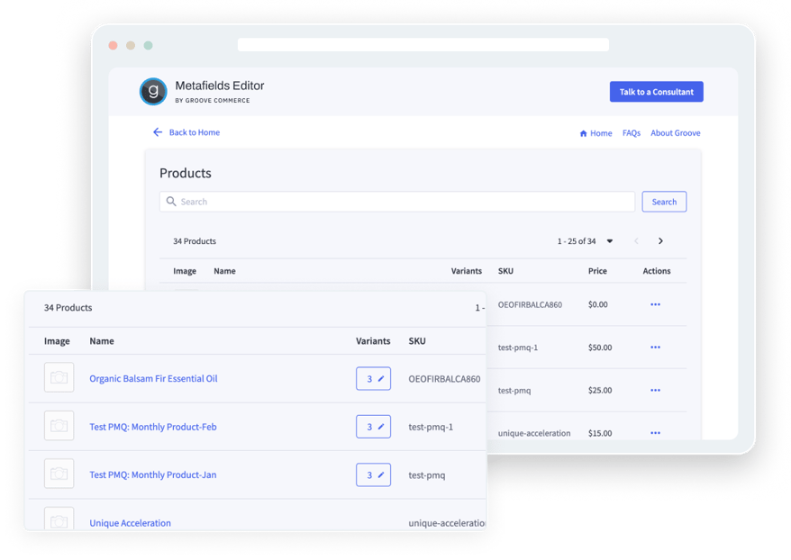Open the FAQs navigation item
791x560 pixels.
coord(632,132)
